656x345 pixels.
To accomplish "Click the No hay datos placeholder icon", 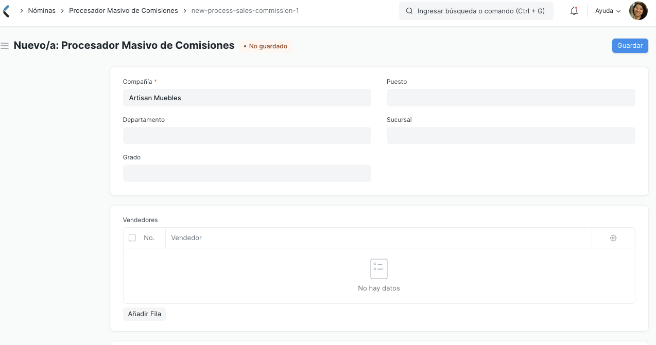I will coord(379,269).
